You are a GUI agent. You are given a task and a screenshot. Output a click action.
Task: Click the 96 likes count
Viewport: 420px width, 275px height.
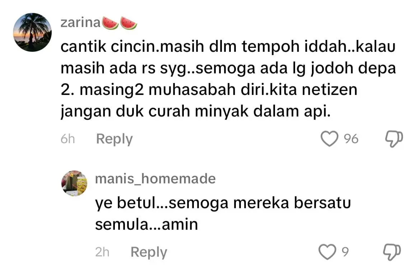351,139
